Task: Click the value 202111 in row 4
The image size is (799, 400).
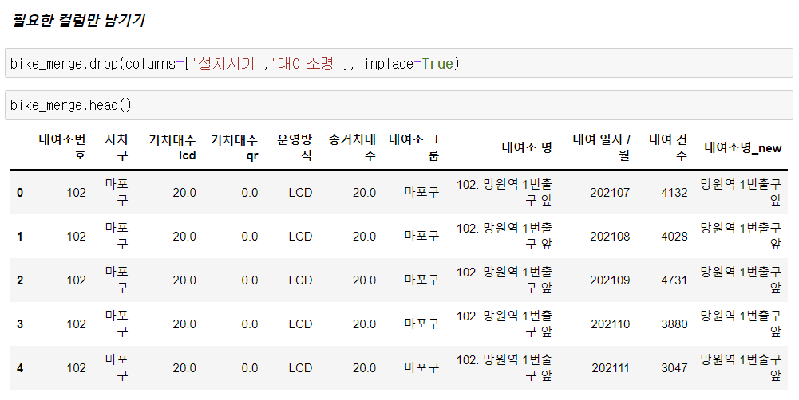Action: coord(611,367)
